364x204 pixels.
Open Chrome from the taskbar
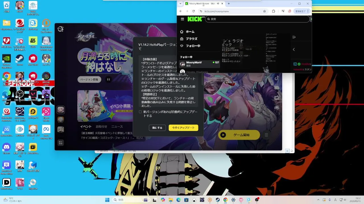pyautogui.click(x=225, y=200)
